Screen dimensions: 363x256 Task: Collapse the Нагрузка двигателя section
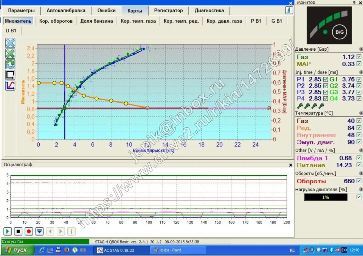(361, 189)
